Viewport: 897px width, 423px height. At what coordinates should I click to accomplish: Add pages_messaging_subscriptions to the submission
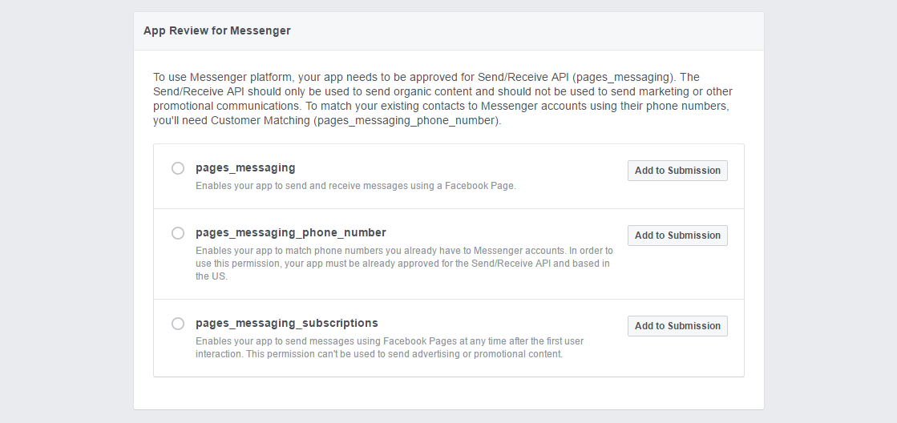(x=677, y=326)
